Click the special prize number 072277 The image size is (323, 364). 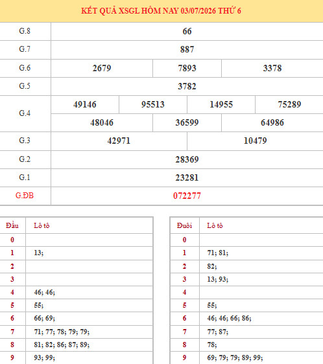187,196
